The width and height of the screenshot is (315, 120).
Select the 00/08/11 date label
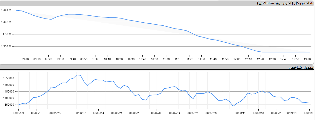(x=241, y=113)
